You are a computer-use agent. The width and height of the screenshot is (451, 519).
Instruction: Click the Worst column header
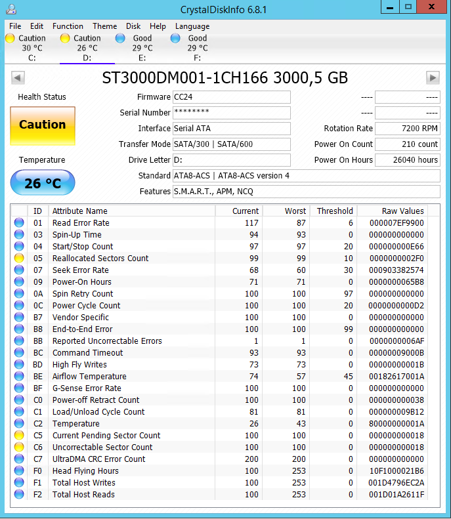[x=287, y=211]
